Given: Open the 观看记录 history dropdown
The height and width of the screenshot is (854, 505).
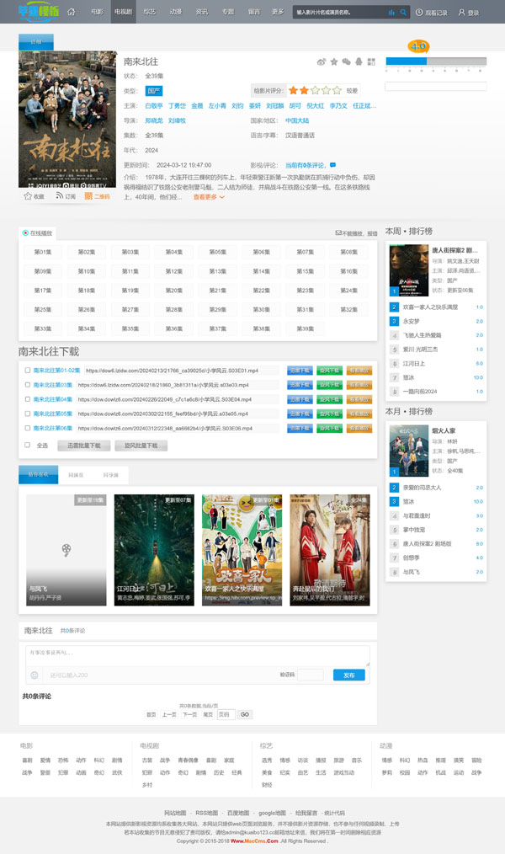Looking at the screenshot, I should point(433,13).
